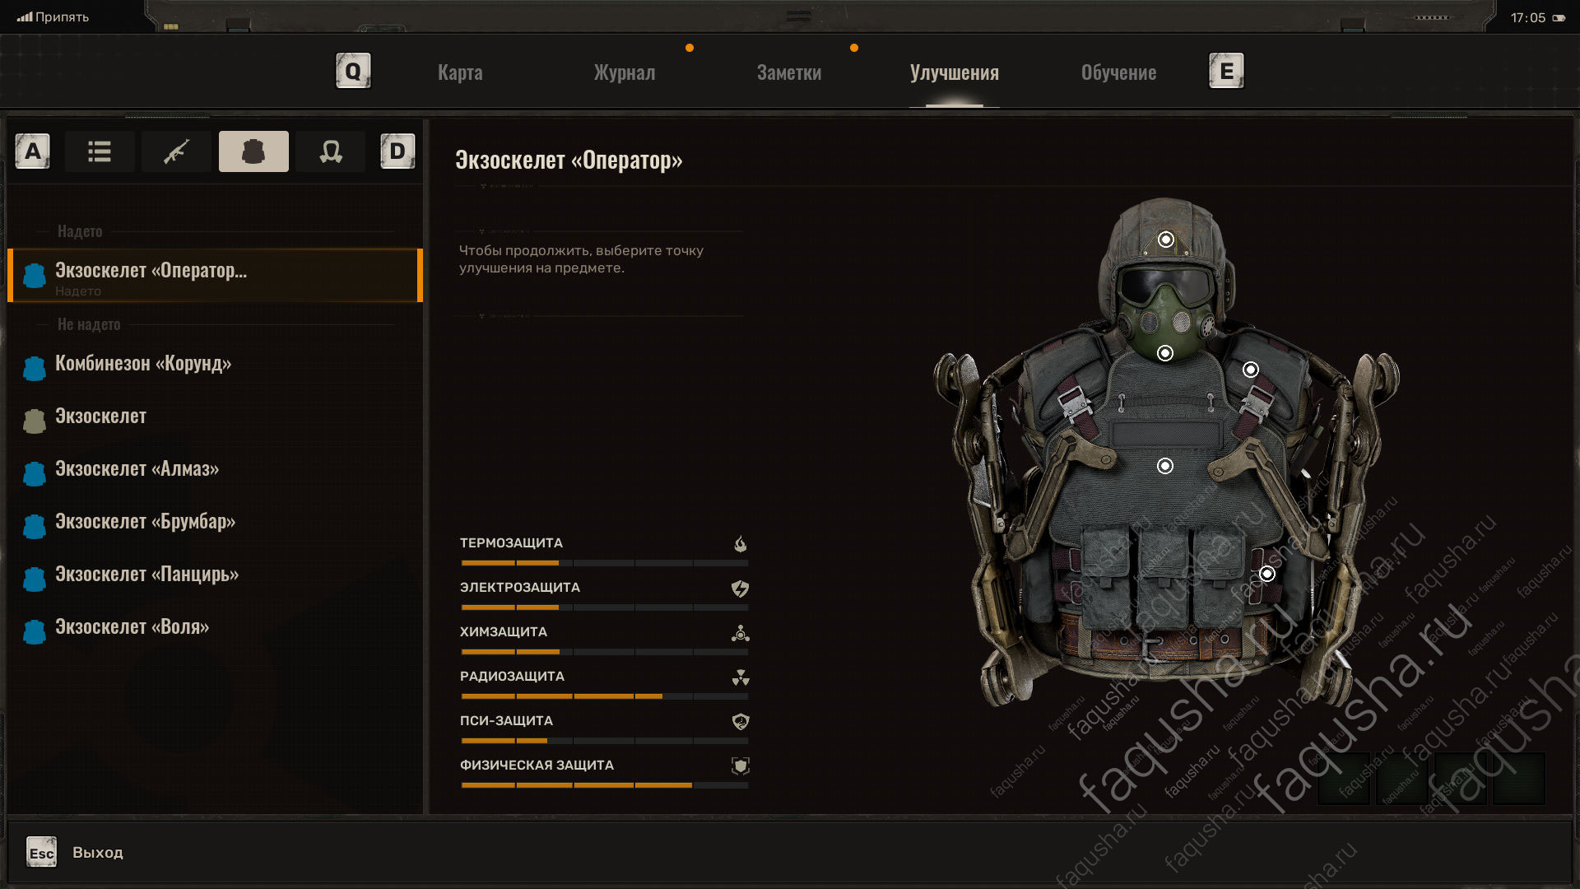This screenshot has width=1580, height=889.
Task: Select the weapons category rifle icon
Action: pos(176,151)
